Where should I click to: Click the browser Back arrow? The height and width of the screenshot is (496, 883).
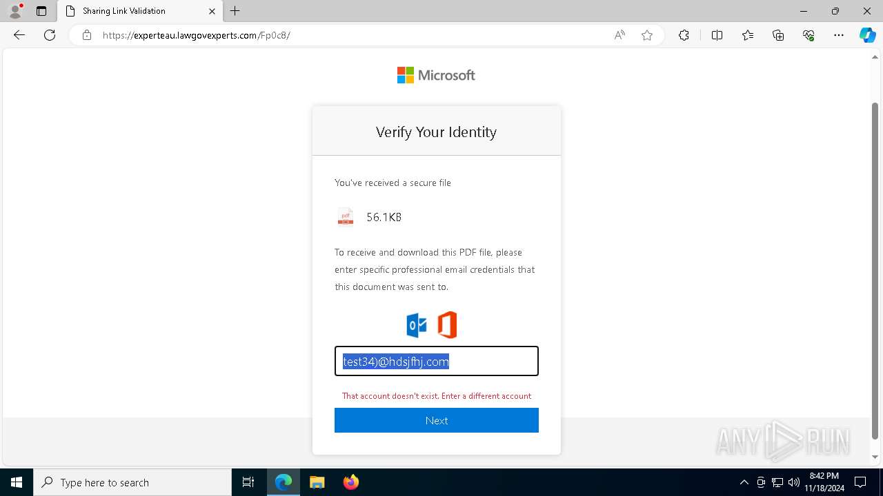(x=19, y=35)
